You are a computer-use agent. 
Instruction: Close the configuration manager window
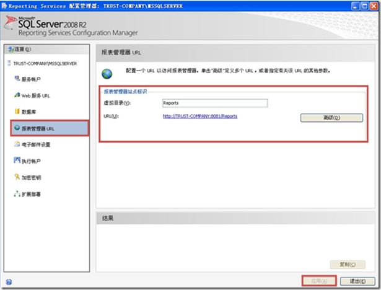[x=374, y=6]
